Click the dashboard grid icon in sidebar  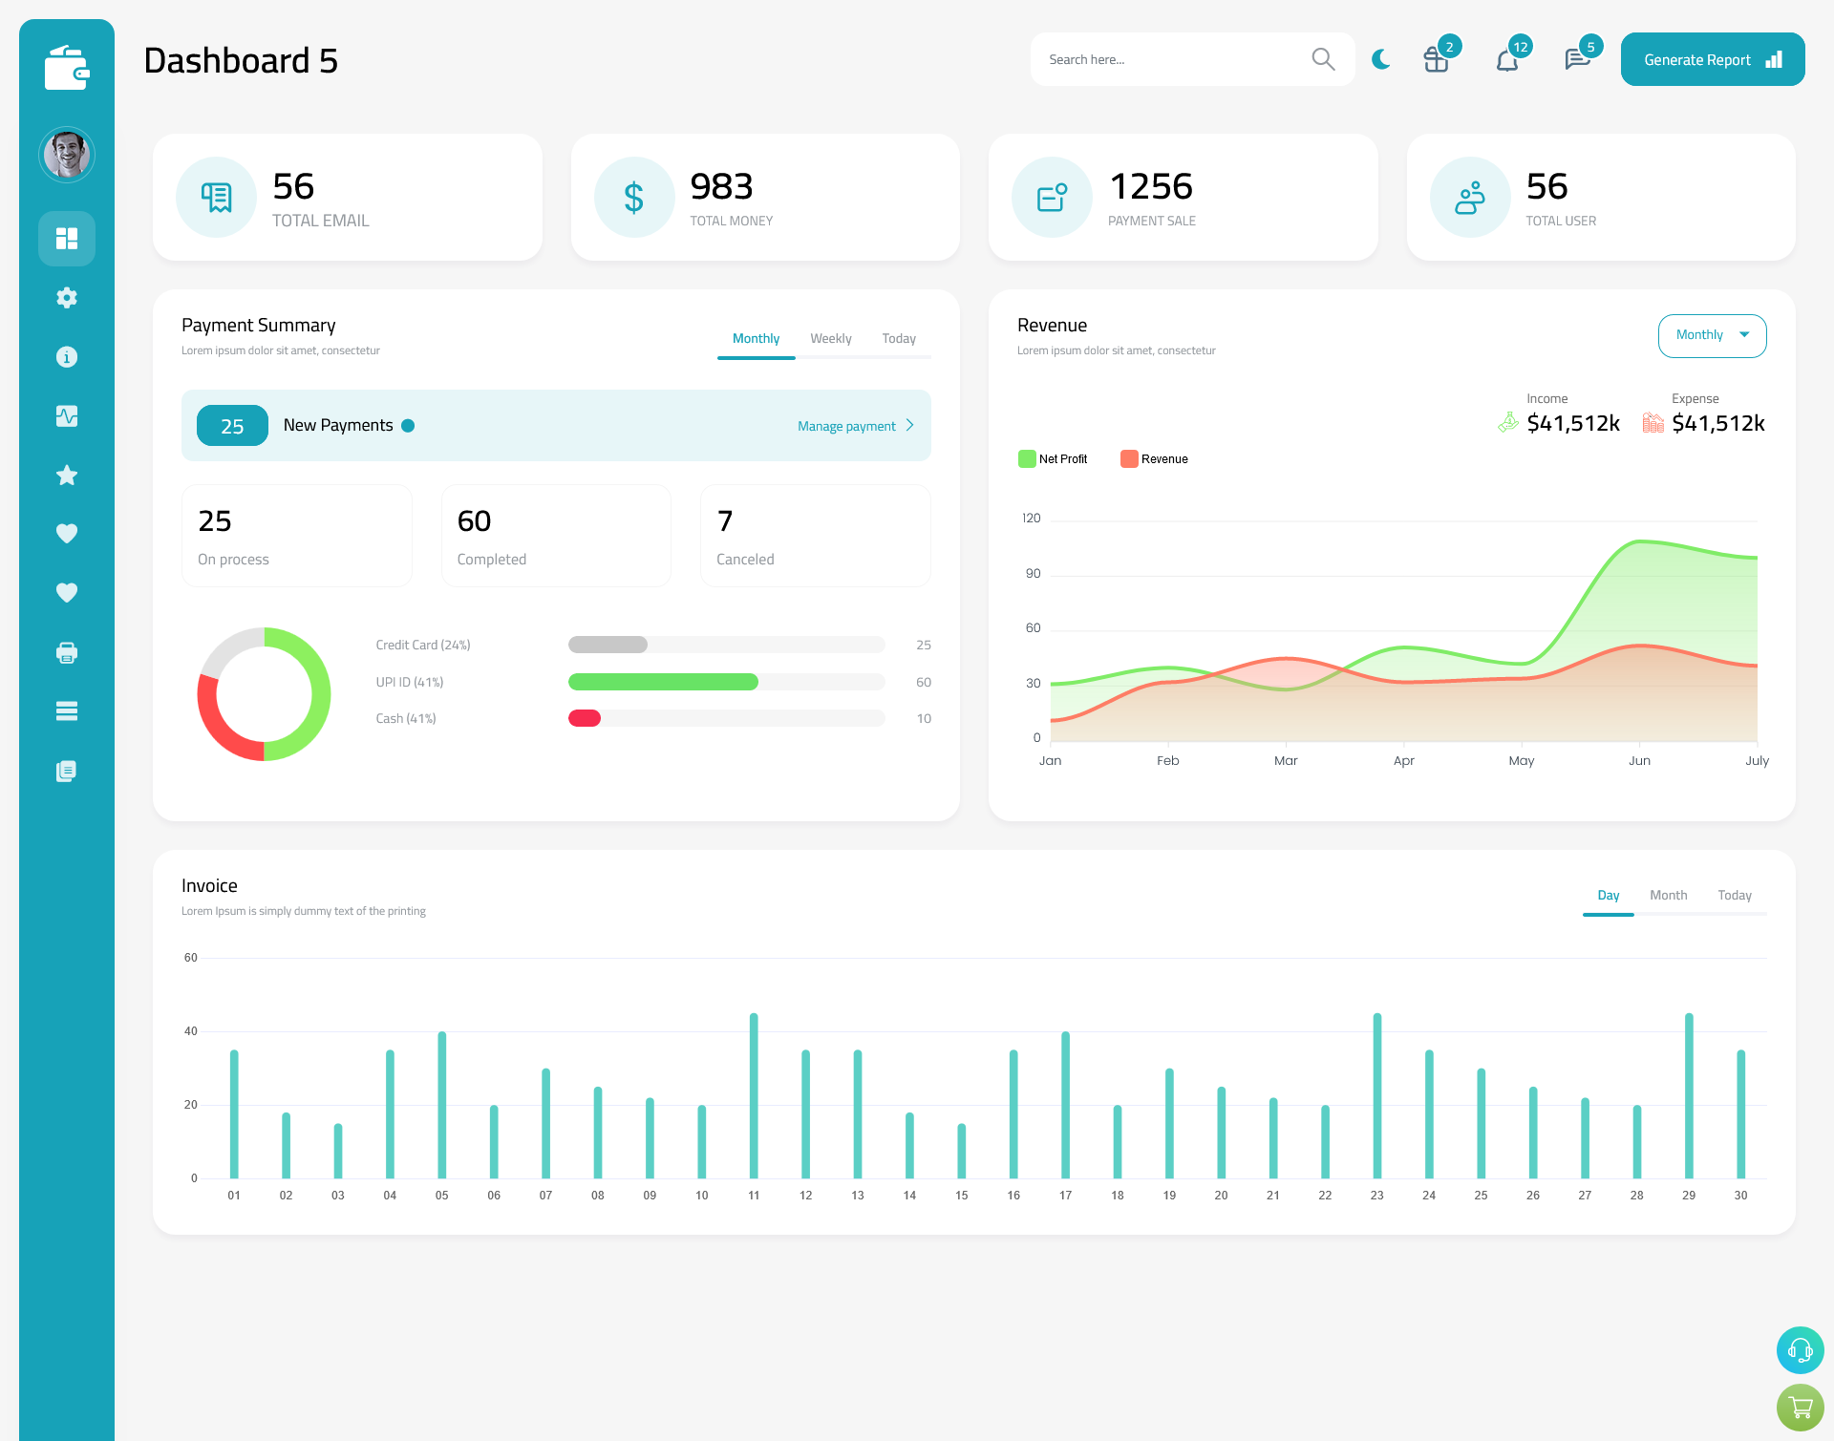[x=67, y=238]
